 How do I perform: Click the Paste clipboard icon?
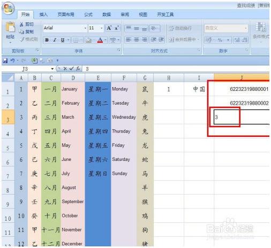pos(10,28)
